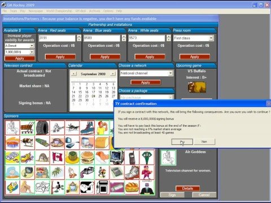This screenshot has height=203, width=271.
Task: Click the Buffalo team logo
Action: pyautogui.click(x=196, y=87)
